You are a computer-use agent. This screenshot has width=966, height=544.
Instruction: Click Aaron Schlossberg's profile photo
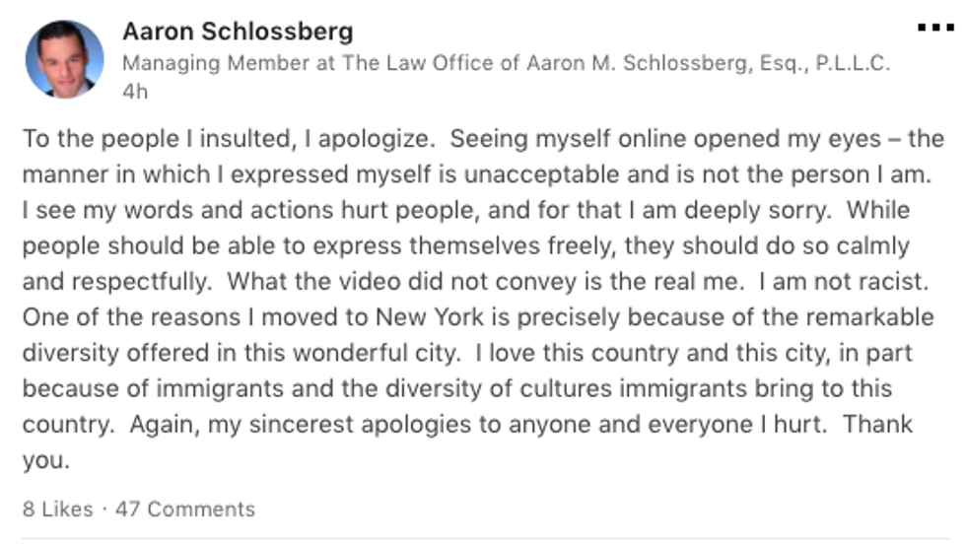point(64,60)
